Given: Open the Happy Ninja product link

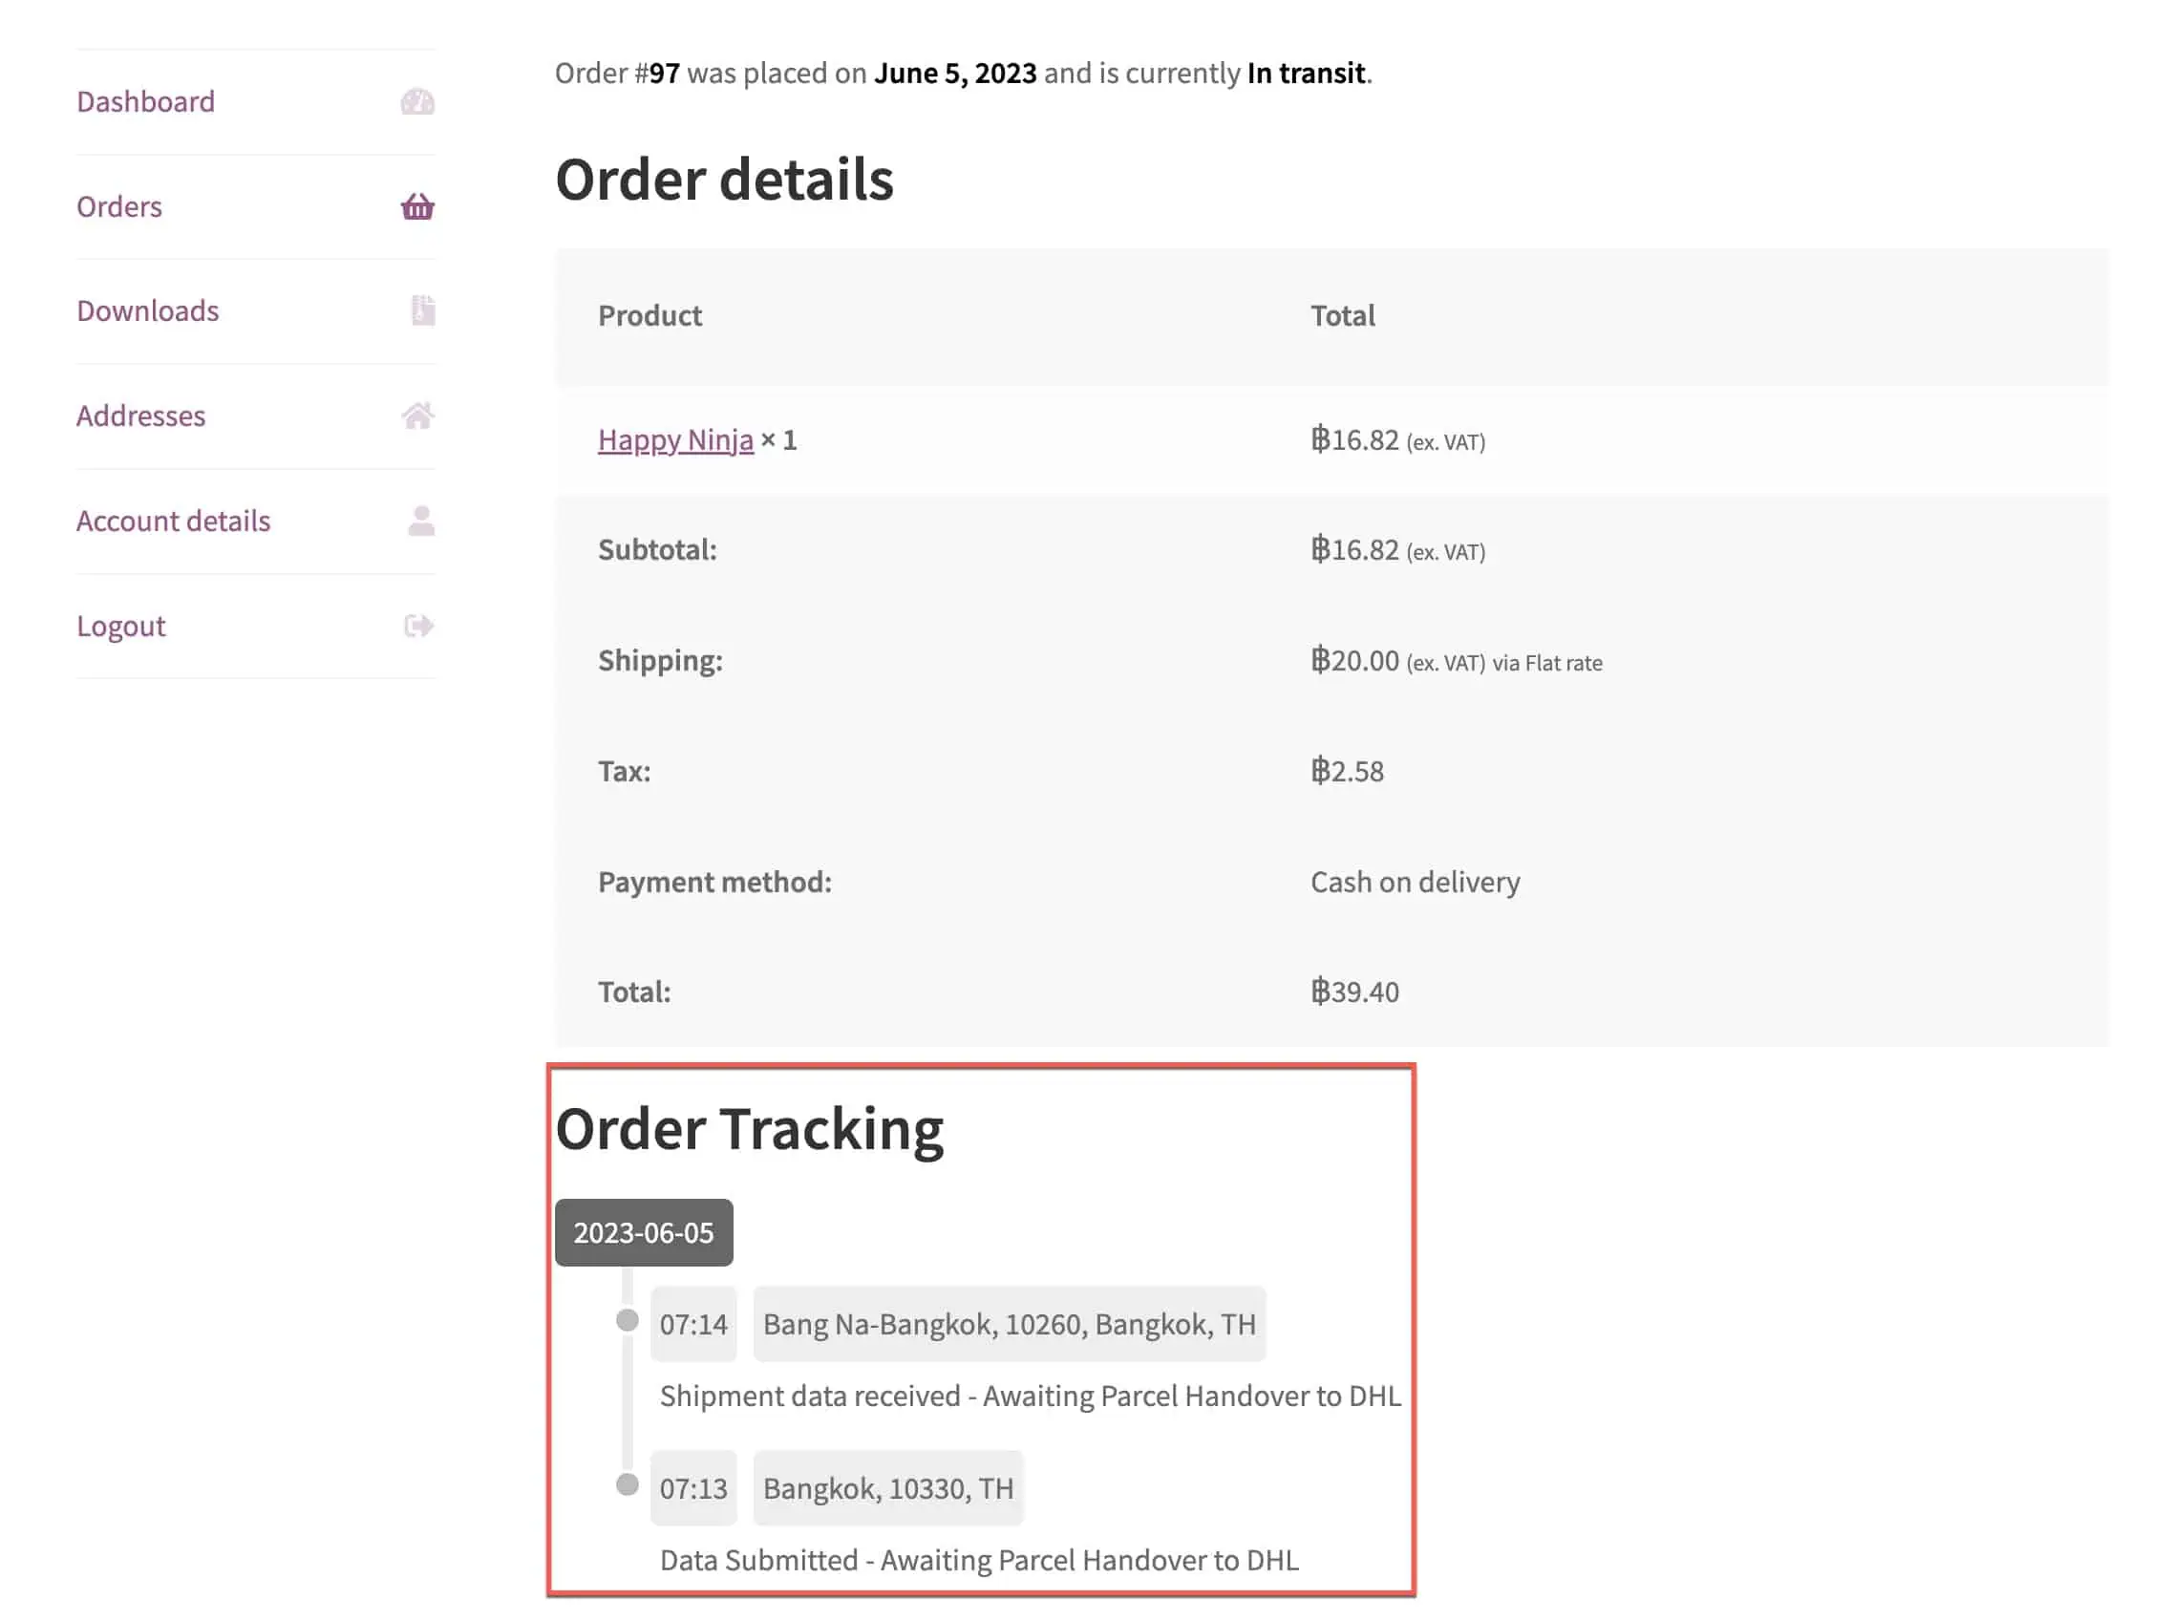Looking at the screenshot, I should point(675,439).
